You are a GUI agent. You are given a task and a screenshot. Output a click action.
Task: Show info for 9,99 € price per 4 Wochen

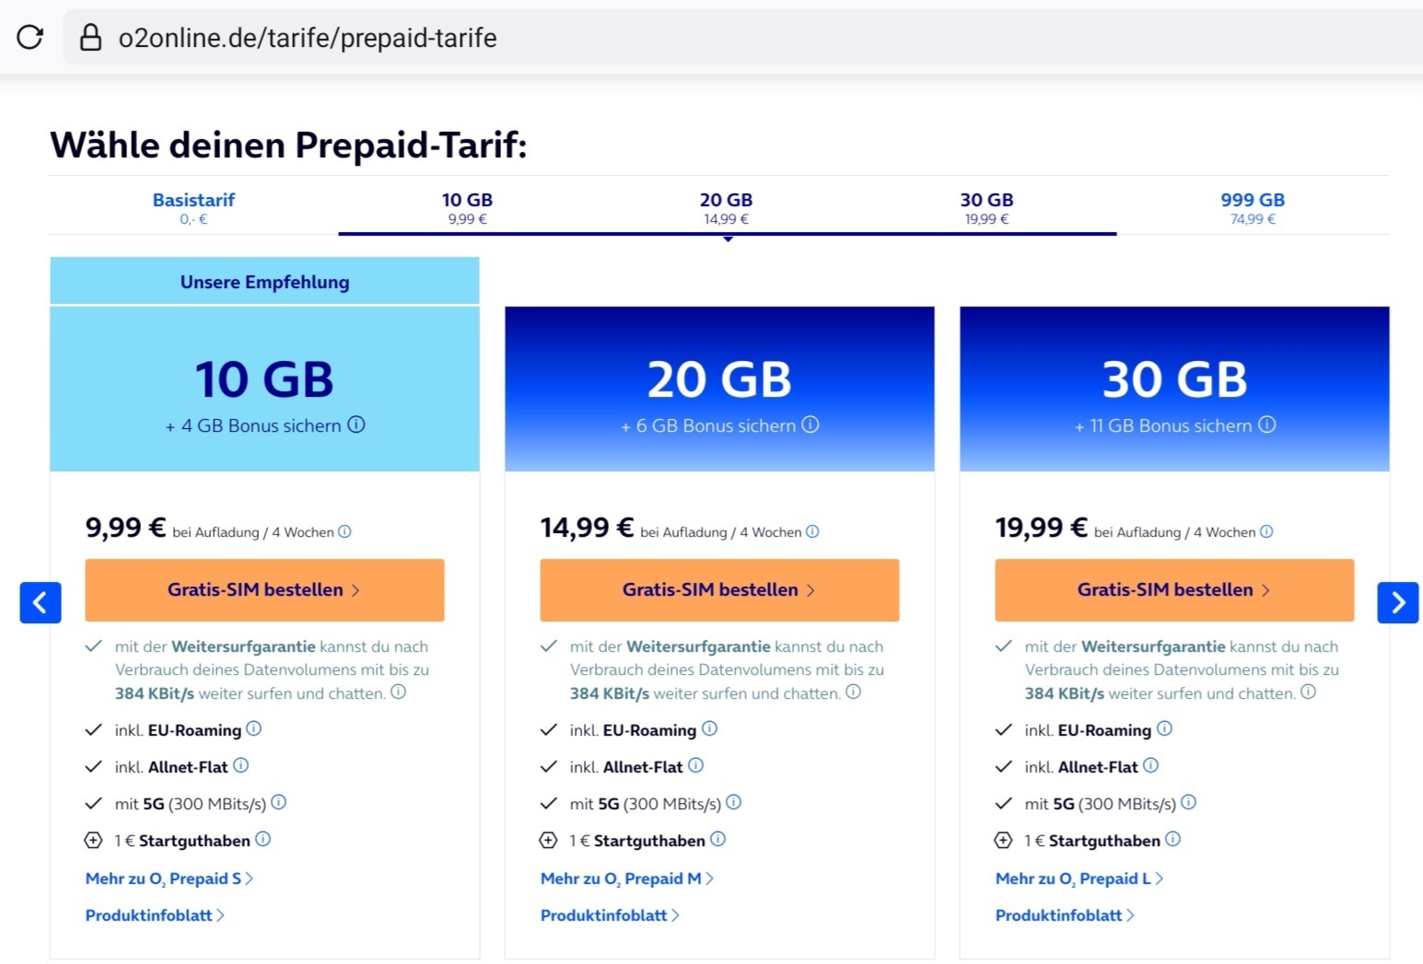[344, 531]
